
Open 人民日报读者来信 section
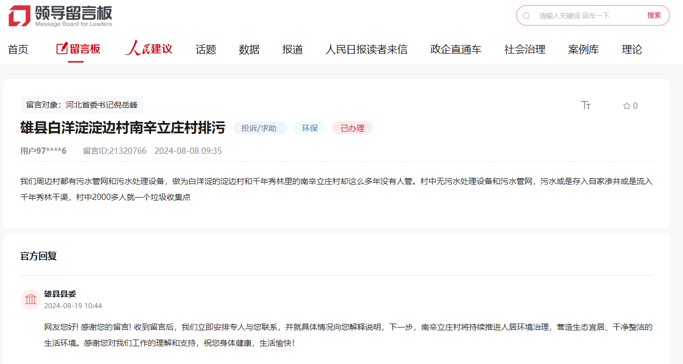pyautogui.click(x=366, y=50)
